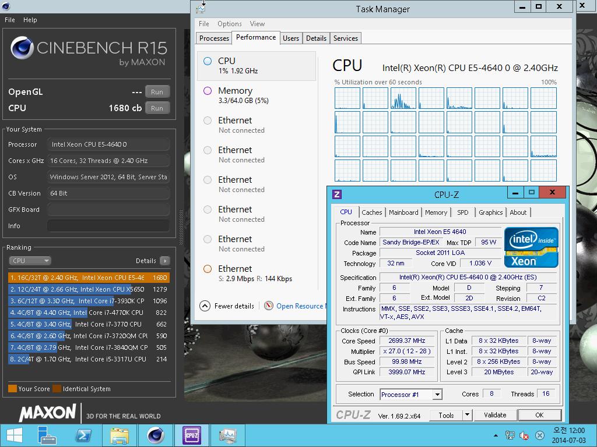Open the CPU-Z SPD tab

462,212
